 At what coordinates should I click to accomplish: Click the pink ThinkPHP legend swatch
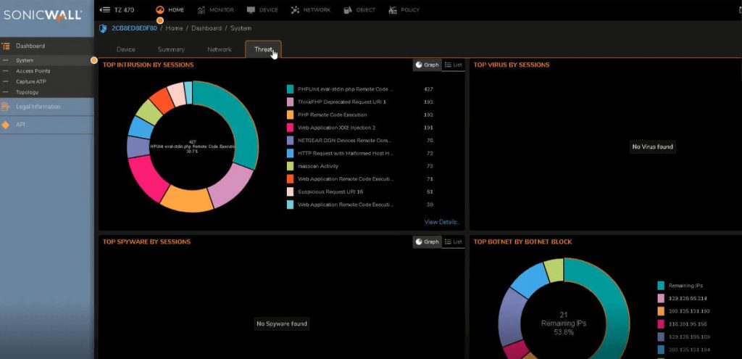[290, 102]
